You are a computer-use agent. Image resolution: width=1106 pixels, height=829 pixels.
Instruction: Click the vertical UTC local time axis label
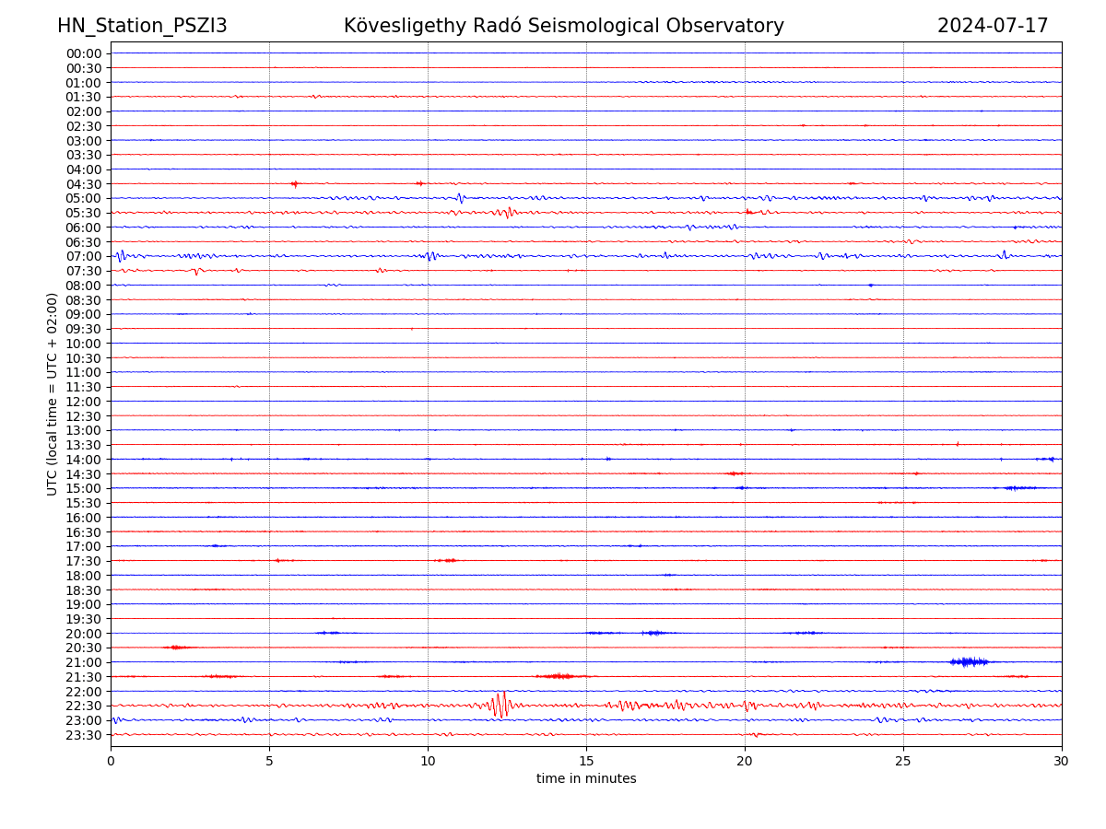(x=53, y=393)
